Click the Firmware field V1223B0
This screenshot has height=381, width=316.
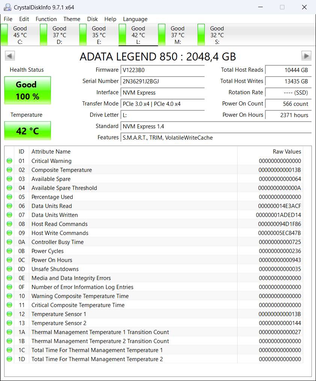click(163, 70)
